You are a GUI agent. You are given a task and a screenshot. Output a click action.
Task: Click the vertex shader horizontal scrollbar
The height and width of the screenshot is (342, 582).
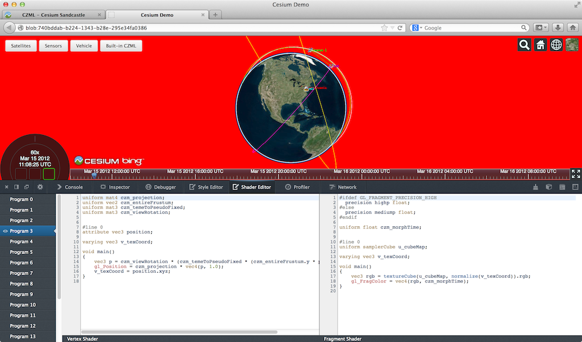pos(179,332)
